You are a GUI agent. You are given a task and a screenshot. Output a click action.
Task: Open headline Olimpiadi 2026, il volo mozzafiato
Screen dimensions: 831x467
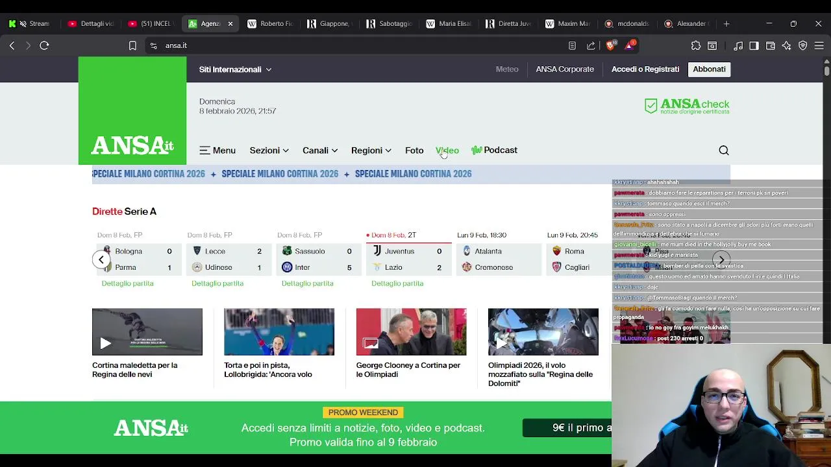[541, 374]
